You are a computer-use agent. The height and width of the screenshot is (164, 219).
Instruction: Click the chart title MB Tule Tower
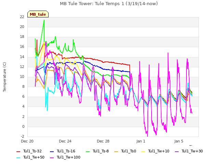(x=109, y=4)
